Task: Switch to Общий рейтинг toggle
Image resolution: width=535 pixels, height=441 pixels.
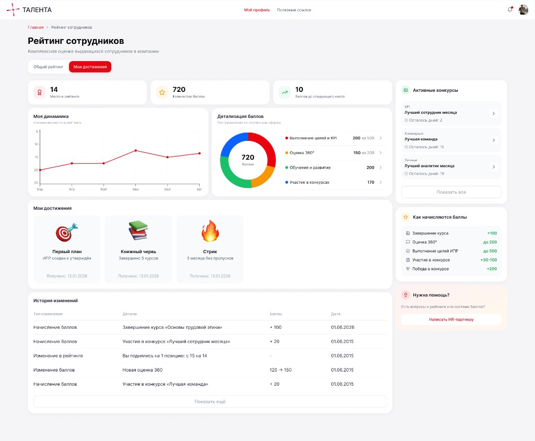Action: (x=48, y=67)
